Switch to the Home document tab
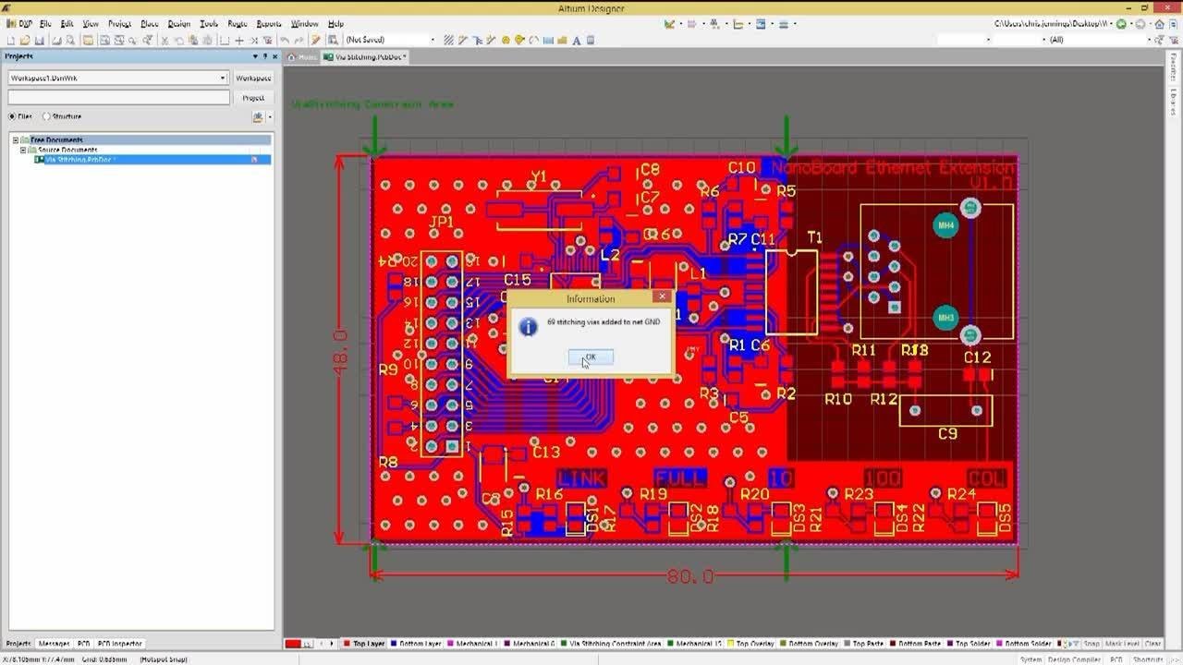Screen dimensions: 1183x665 pos(302,57)
